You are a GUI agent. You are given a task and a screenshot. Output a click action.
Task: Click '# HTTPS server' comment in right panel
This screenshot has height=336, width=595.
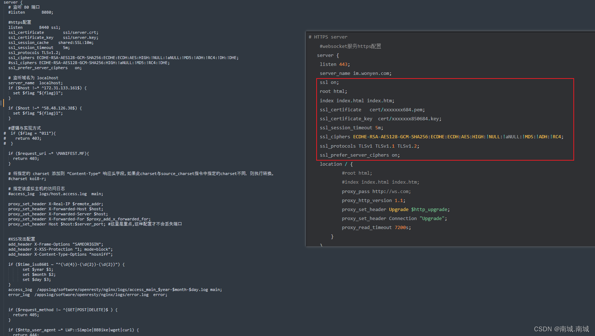(x=328, y=37)
